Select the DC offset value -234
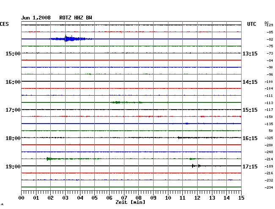Screen dimensions: 275x209 point(269,187)
